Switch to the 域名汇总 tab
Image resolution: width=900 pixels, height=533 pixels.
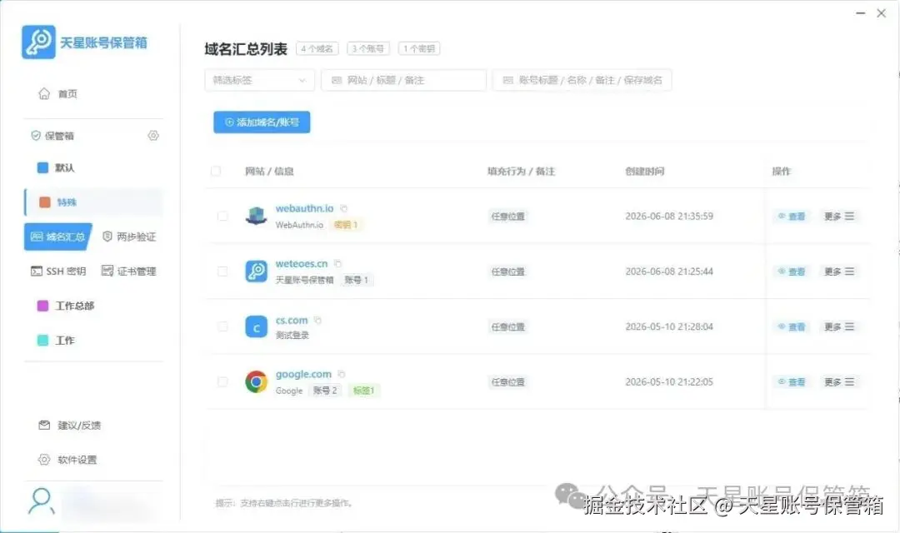pos(58,237)
